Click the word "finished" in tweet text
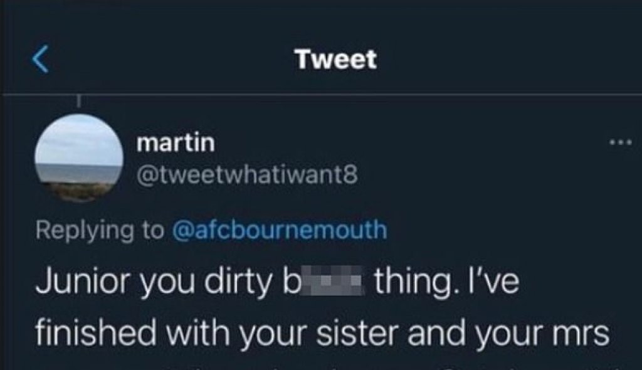 pos(96,332)
